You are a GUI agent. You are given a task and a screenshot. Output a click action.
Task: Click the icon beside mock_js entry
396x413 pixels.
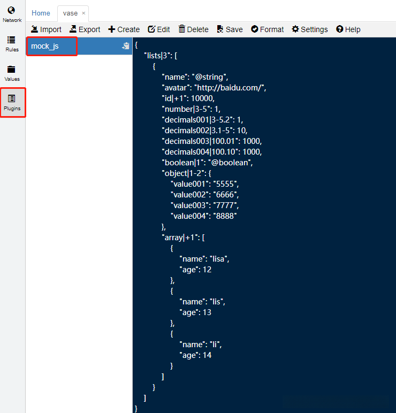click(125, 46)
